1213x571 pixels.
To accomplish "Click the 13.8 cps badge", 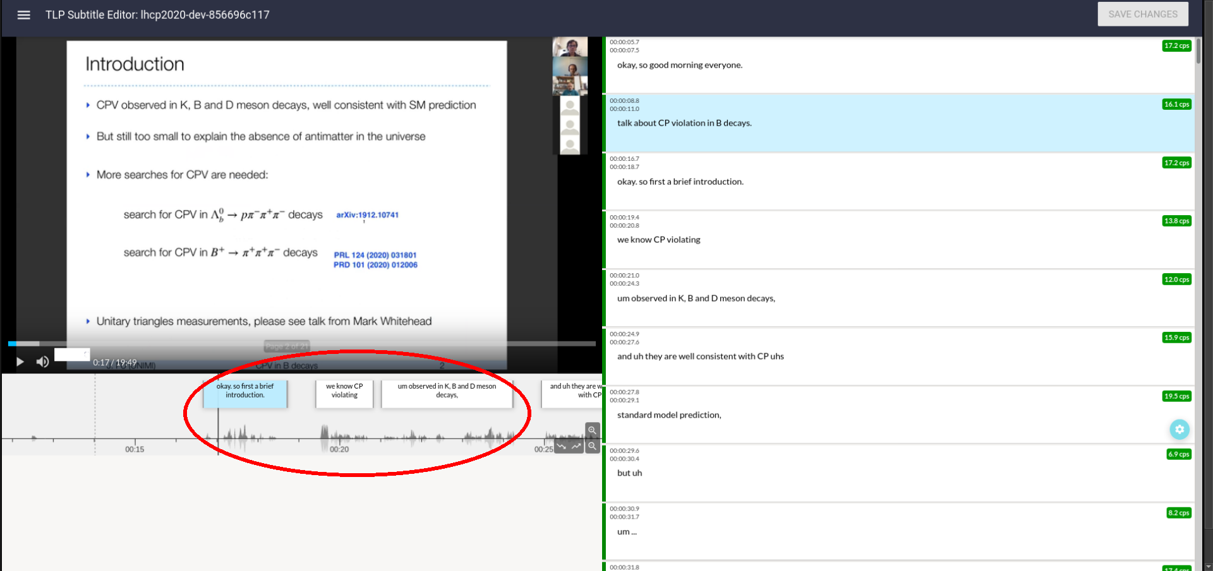I will (1176, 221).
